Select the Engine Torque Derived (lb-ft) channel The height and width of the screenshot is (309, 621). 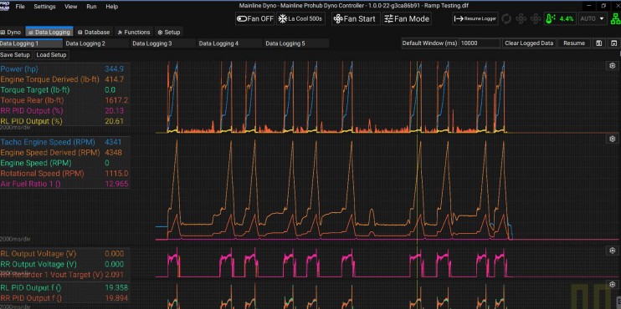click(50, 79)
